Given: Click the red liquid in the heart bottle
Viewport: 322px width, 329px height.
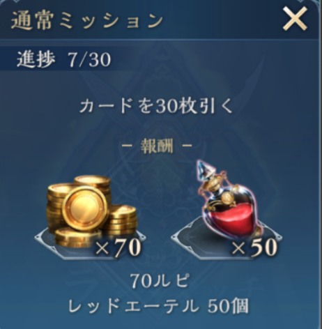Looking at the screenshot, I should [x=233, y=220].
